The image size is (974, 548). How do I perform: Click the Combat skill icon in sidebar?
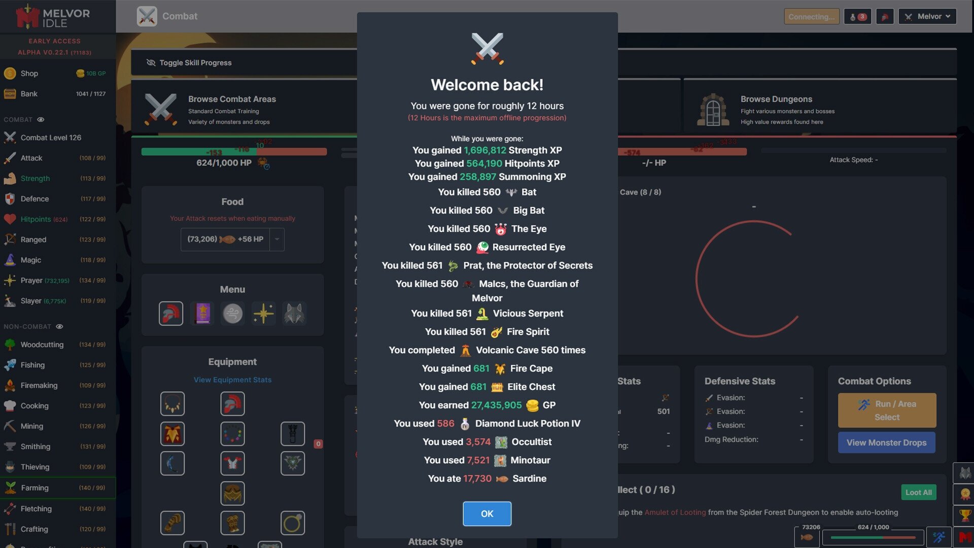[x=10, y=138]
